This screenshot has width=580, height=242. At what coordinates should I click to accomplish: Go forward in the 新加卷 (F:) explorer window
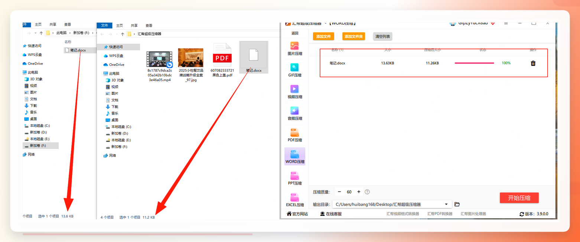[29, 33]
